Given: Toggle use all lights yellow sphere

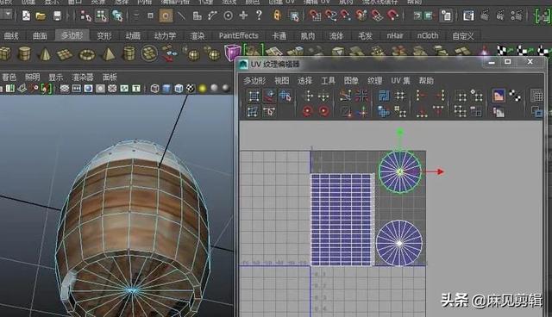Looking at the screenshot, I should coord(203,88).
